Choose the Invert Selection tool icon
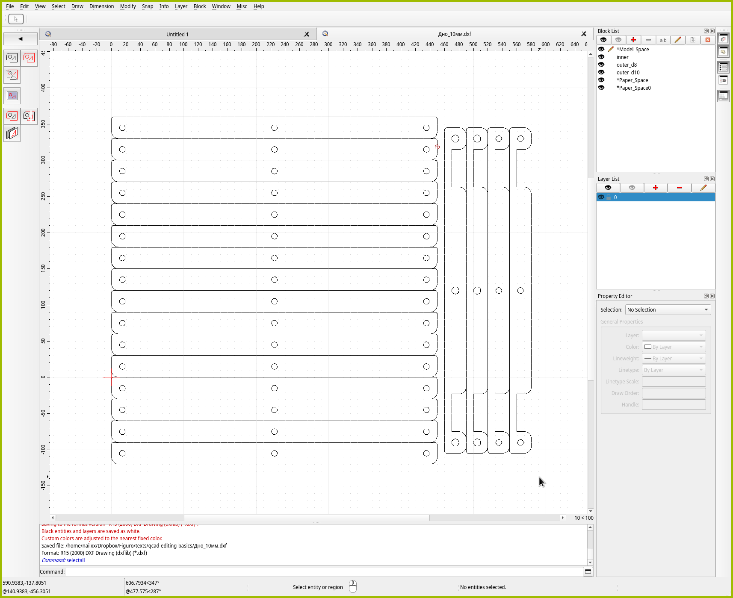 (x=12, y=75)
